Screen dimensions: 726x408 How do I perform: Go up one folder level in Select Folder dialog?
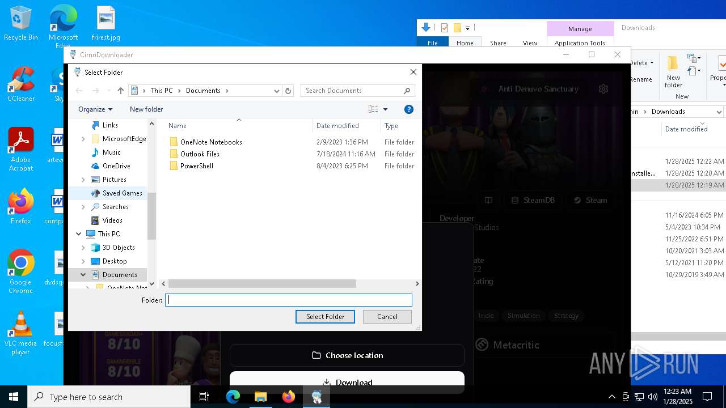[x=120, y=91]
